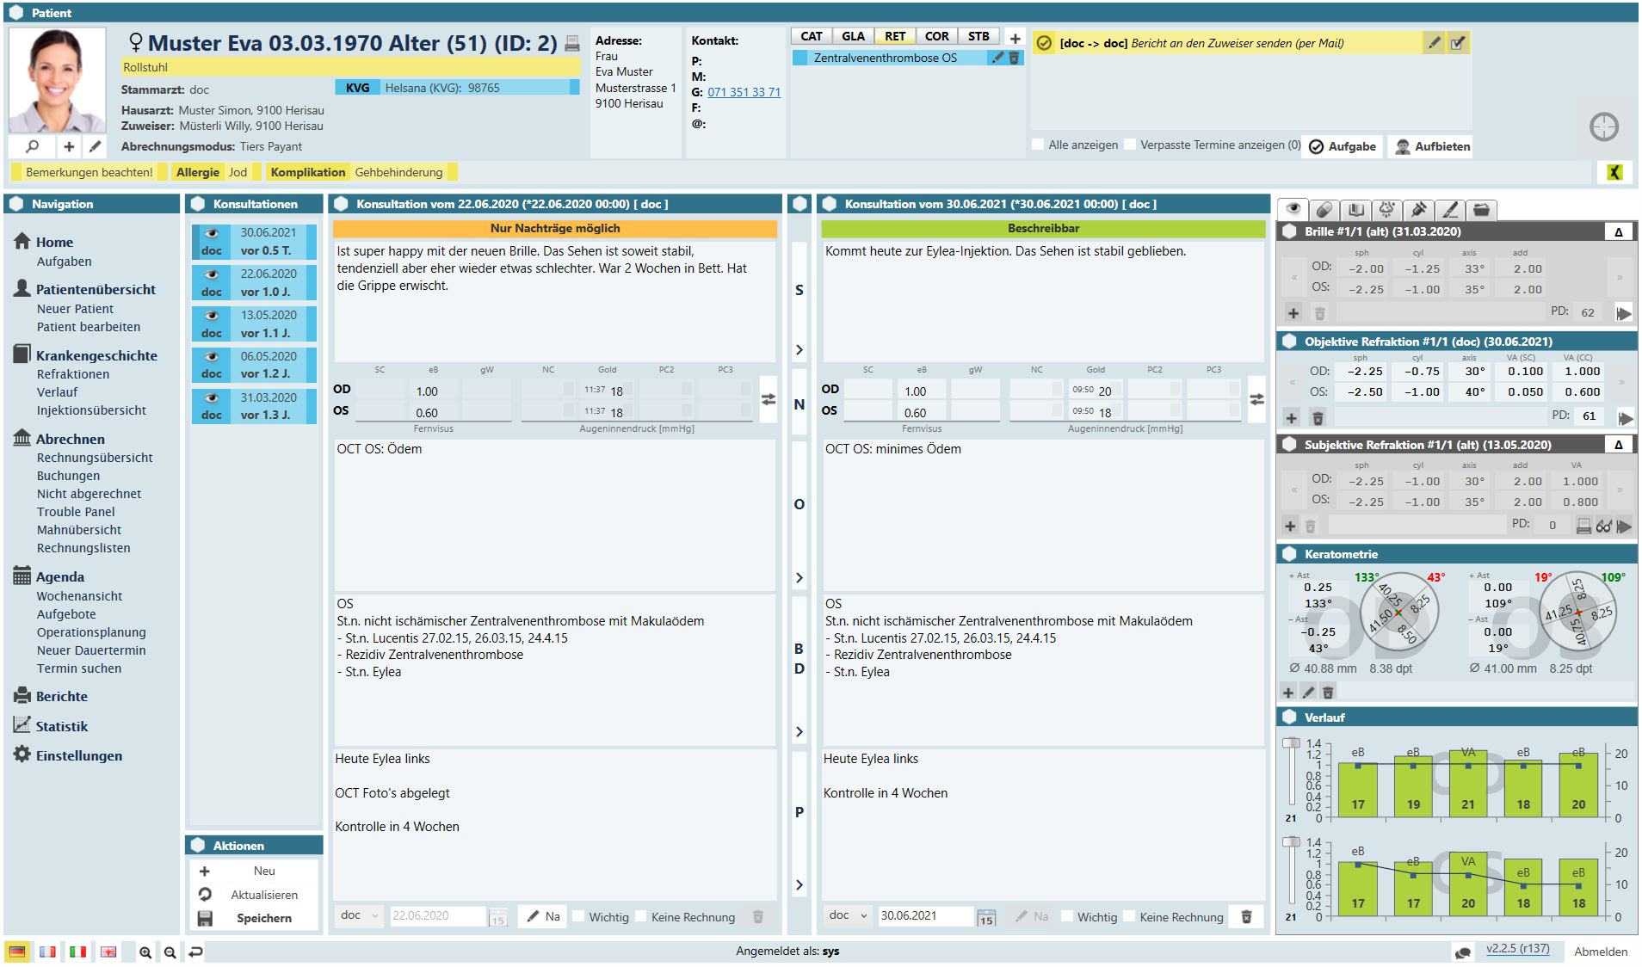Screen dimensions: 1642x967
Task: Open the medication pill tab
Action: 1324,209
